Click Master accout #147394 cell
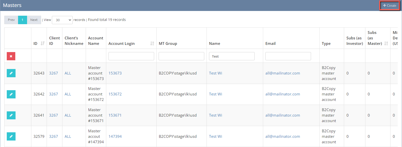This screenshot has width=402, height=147. pyautogui.click(x=96, y=136)
